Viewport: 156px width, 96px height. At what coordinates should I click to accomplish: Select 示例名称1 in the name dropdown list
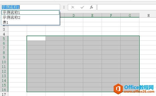tap(30, 13)
